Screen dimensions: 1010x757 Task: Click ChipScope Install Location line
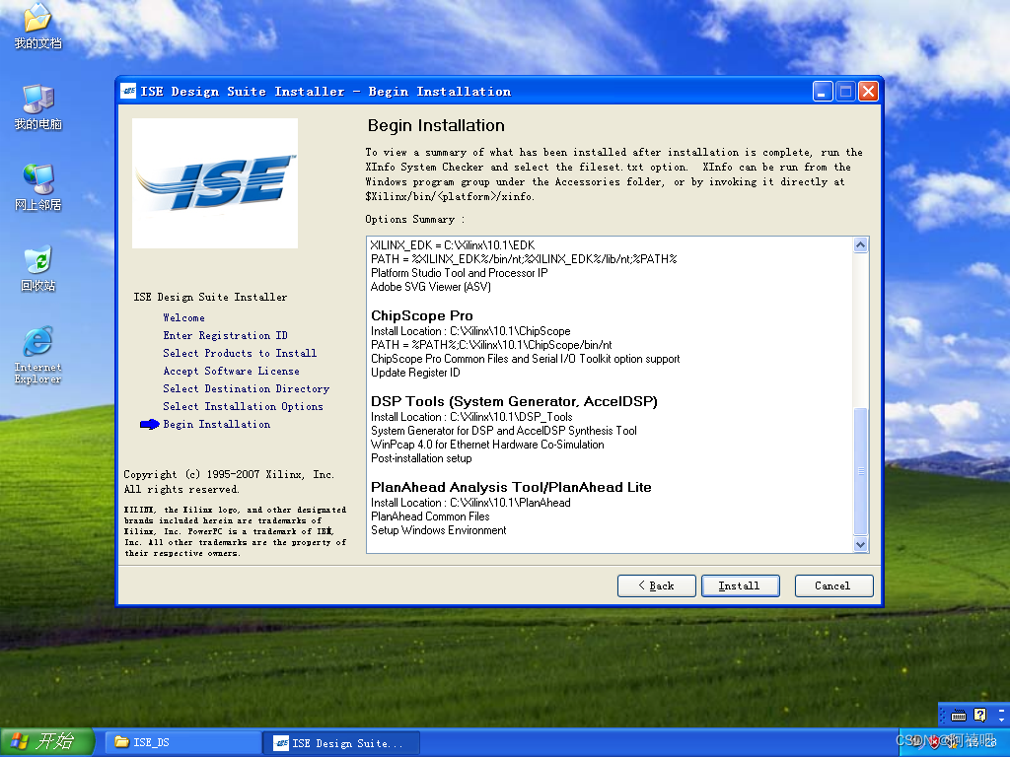click(470, 331)
